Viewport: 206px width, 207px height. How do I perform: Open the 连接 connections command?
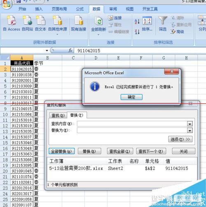coord(115,18)
